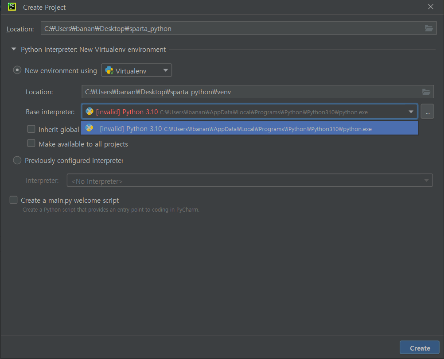Click the venv Location path field
Image resolution: width=444 pixels, height=359 pixels.
[x=258, y=92]
